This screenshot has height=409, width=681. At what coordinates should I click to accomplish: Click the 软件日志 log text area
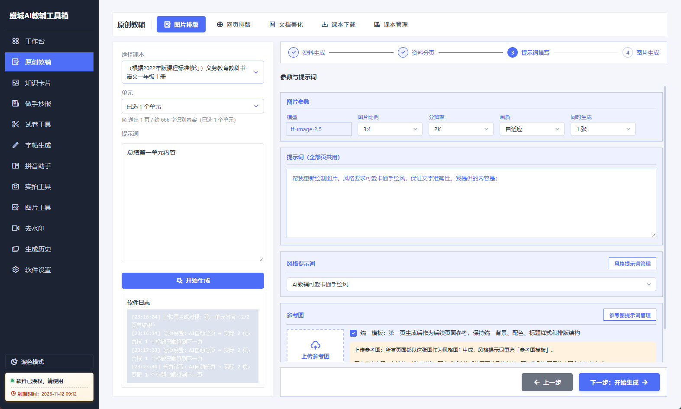point(193,346)
